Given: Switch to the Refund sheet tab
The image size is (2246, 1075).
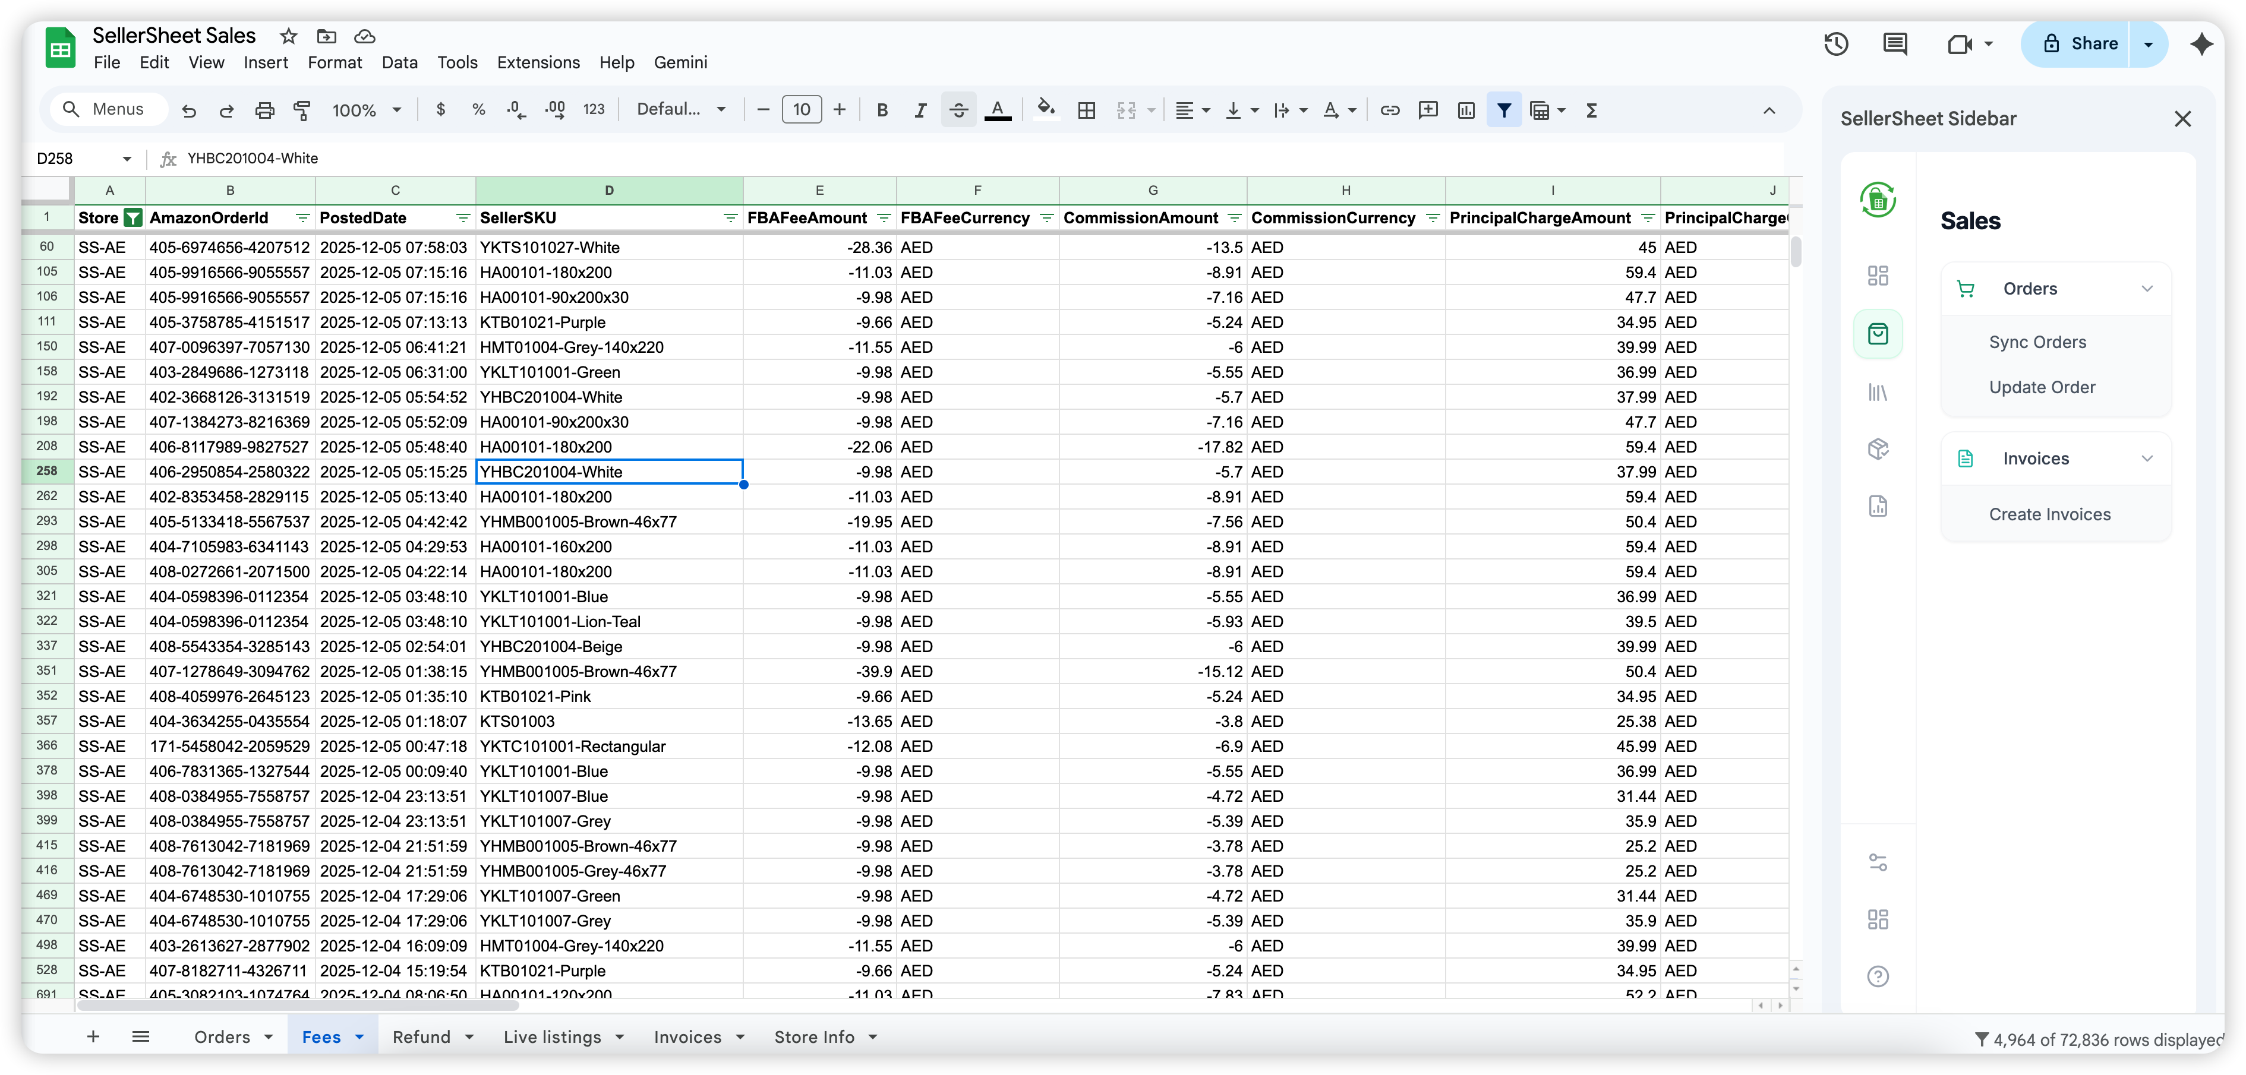Looking at the screenshot, I should click(423, 1036).
